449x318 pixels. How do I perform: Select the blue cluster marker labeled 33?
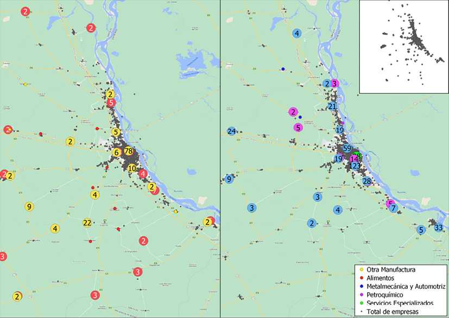pos(439,227)
